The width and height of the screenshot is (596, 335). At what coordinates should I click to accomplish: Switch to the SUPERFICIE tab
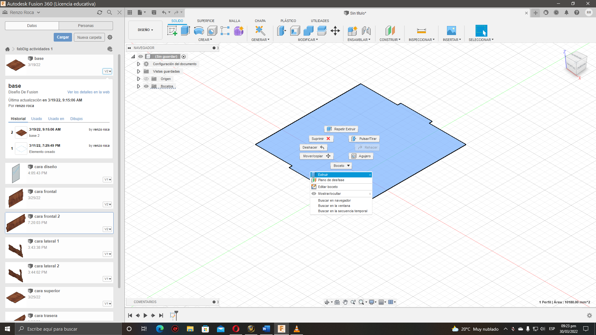206,21
